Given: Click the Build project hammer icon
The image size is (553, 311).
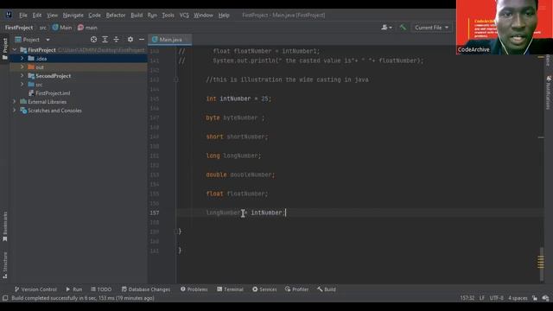Looking at the screenshot, I should coord(403,27).
